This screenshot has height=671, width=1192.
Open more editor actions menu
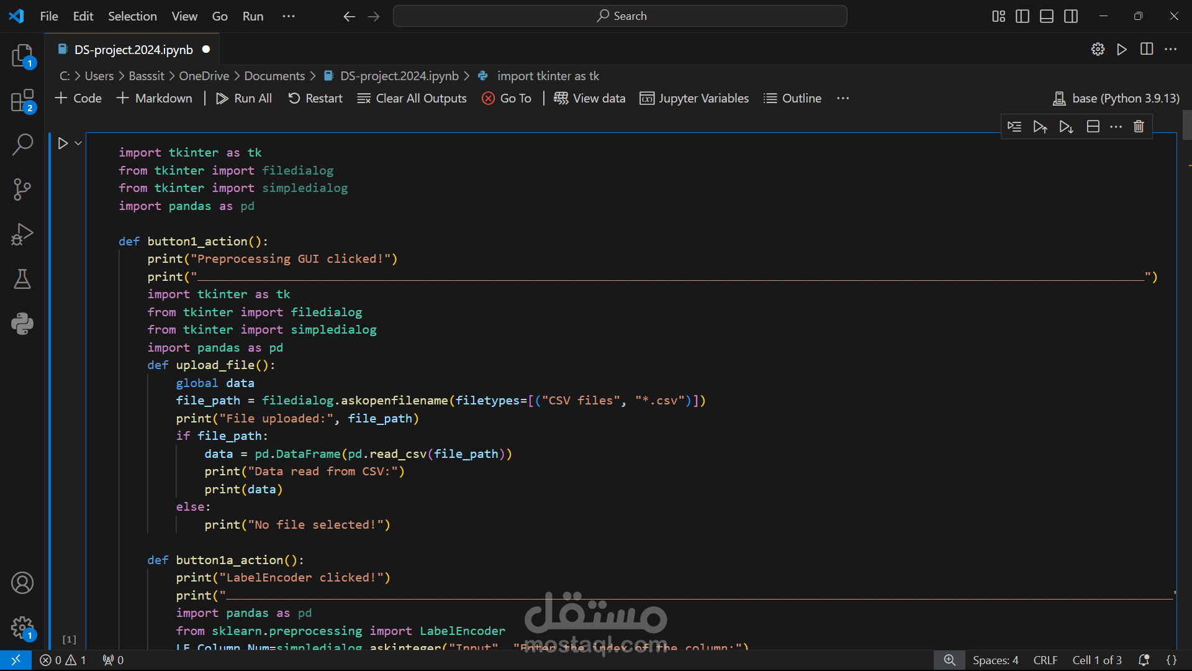1171,49
